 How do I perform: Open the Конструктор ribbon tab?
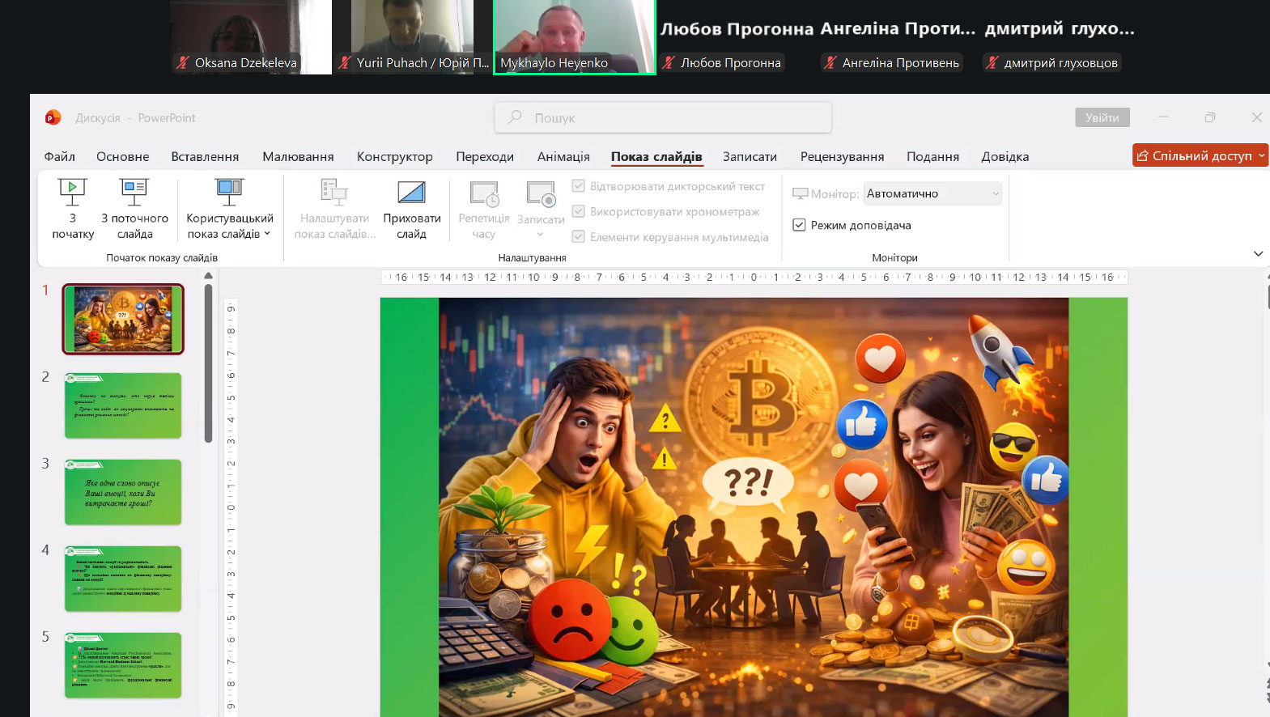(394, 157)
